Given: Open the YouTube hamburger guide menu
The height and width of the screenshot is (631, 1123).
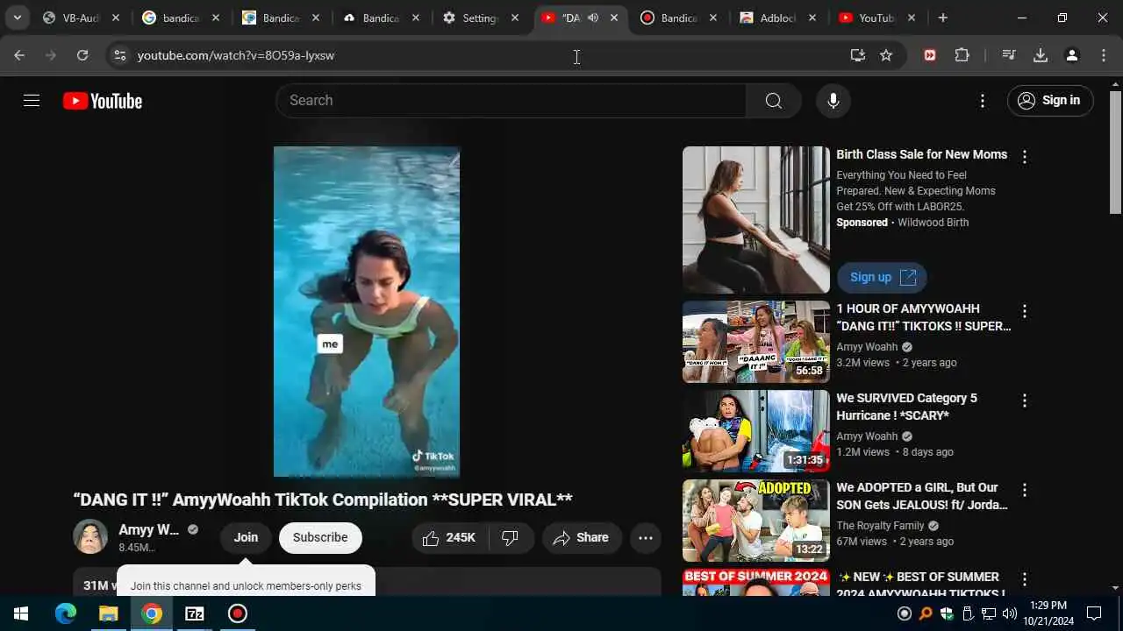Looking at the screenshot, I should pos(32,101).
